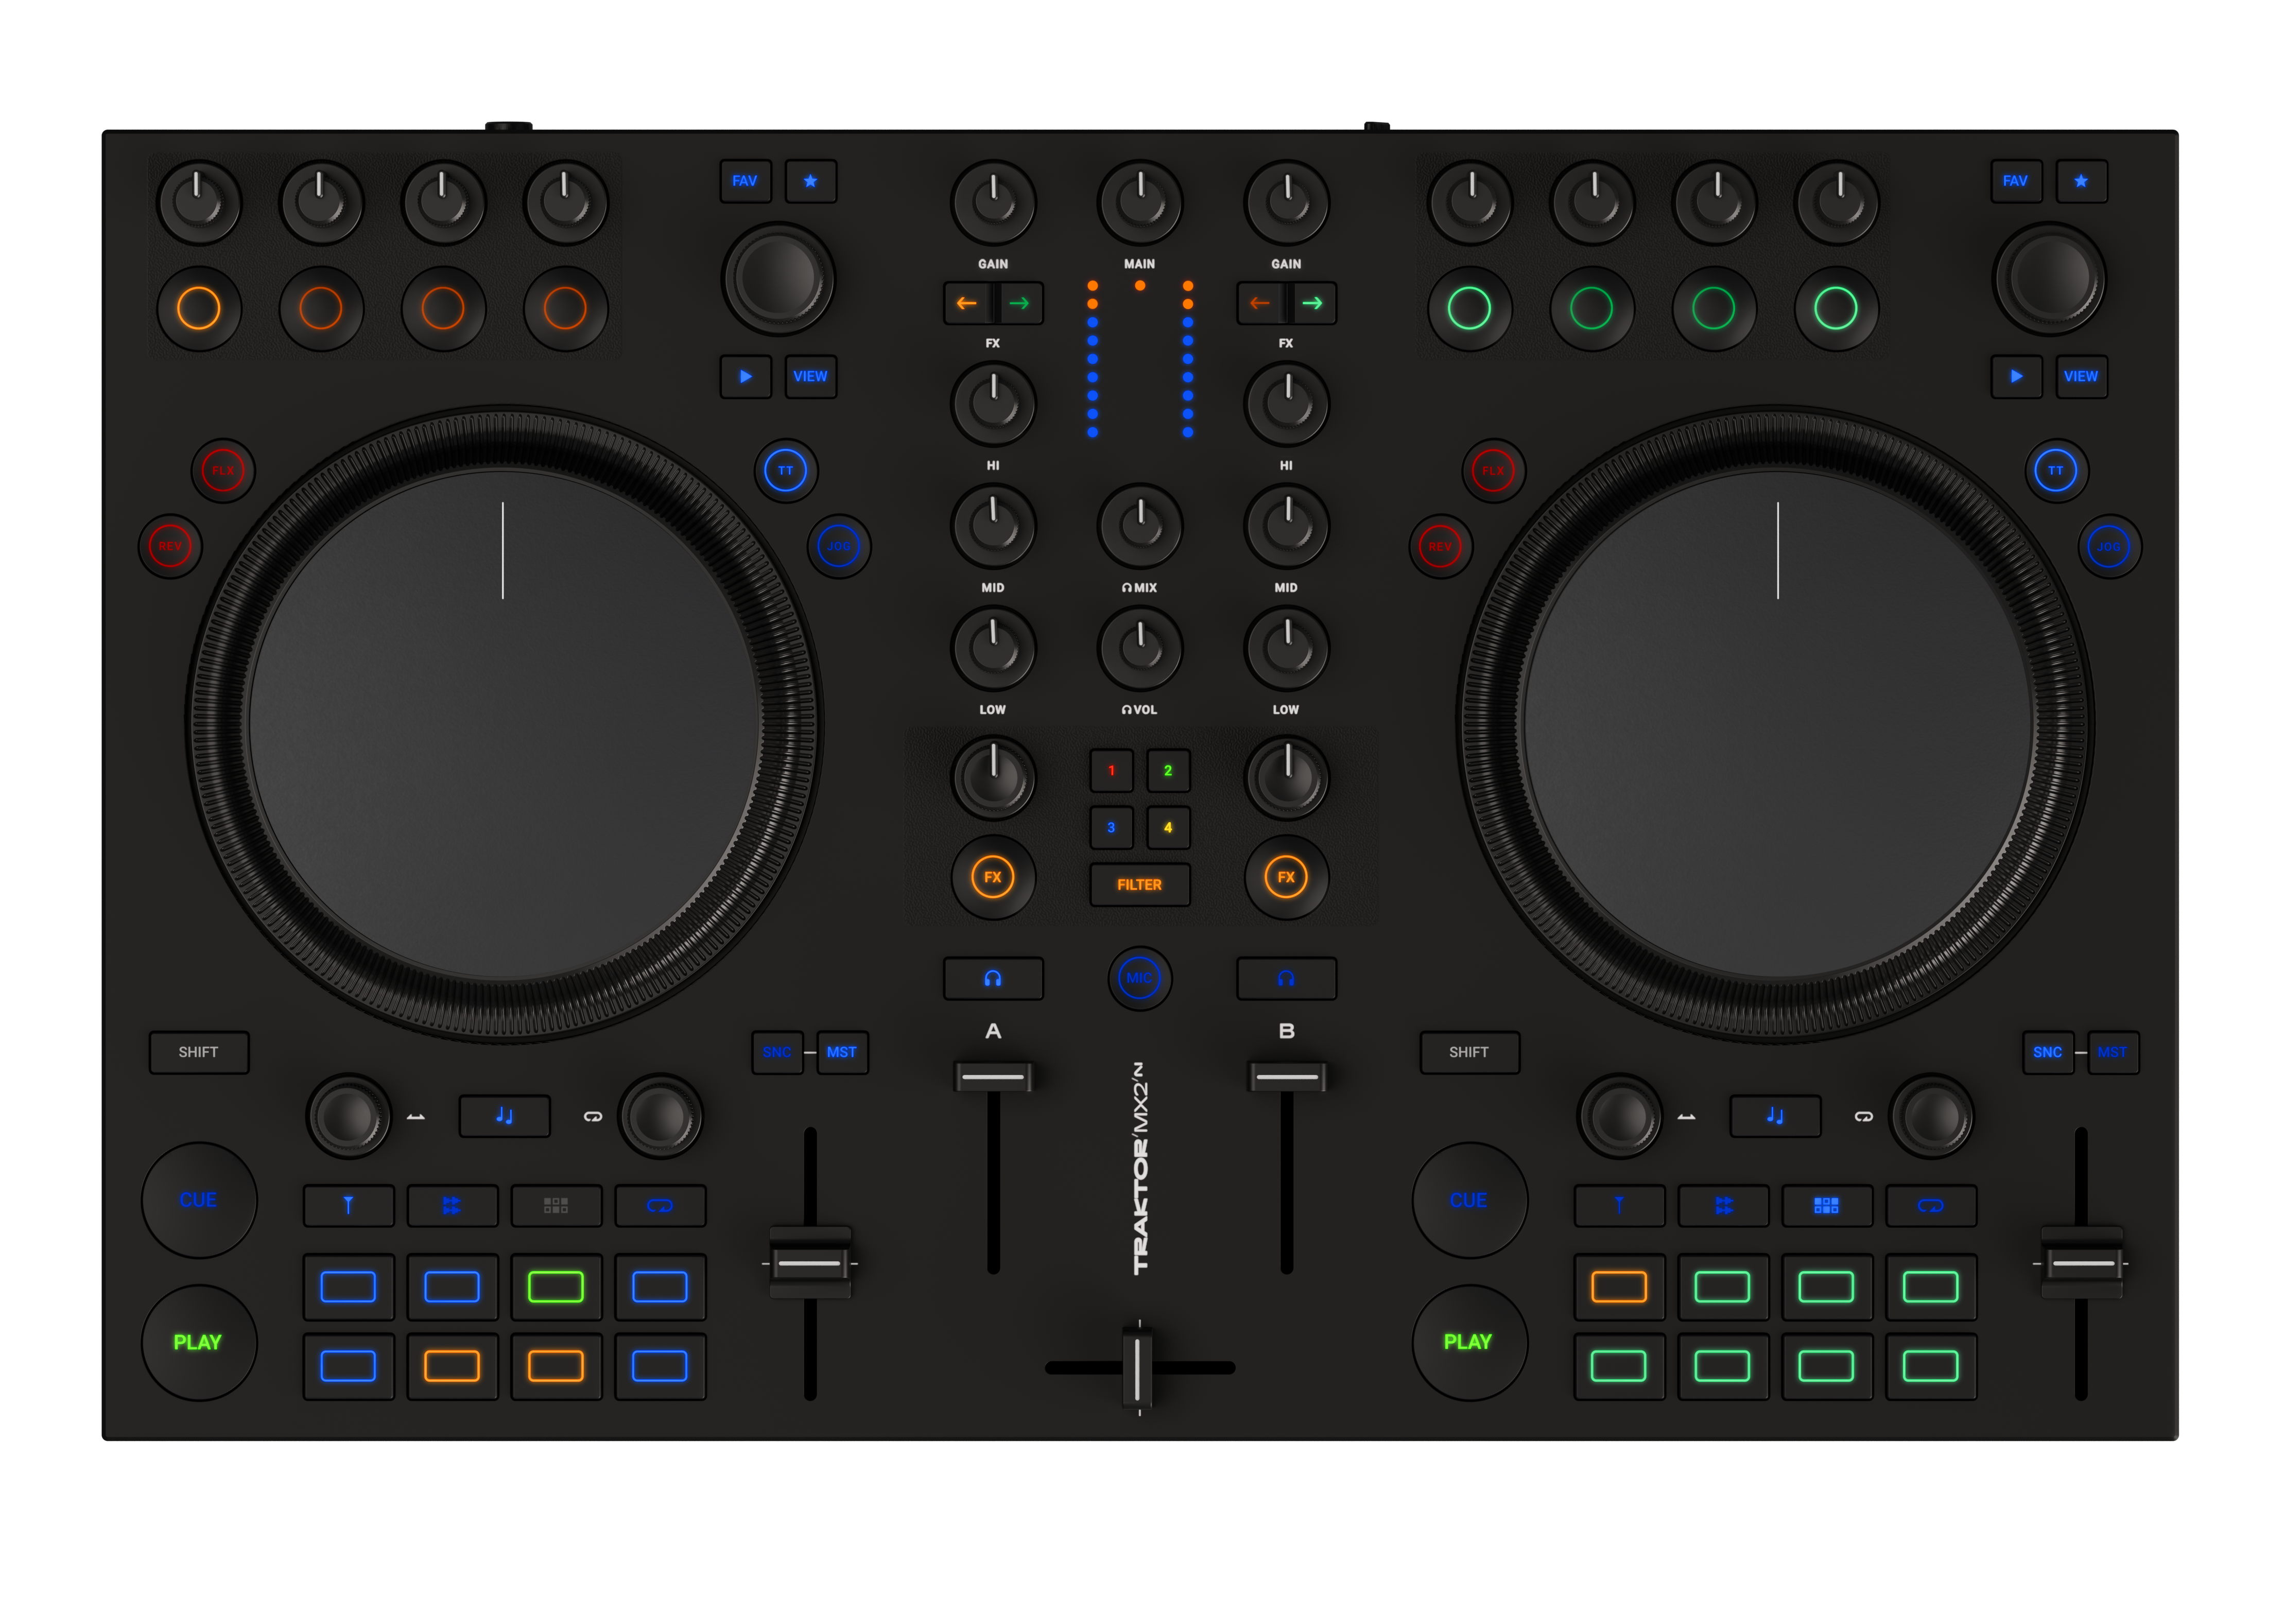This screenshot has width=2284, height=1599.
Task: Toggle REV reverse playback on left deck
Action: (169, 546)
